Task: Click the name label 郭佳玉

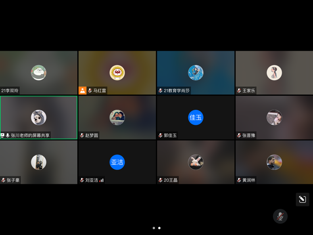Action: click(x=170, y=136)
